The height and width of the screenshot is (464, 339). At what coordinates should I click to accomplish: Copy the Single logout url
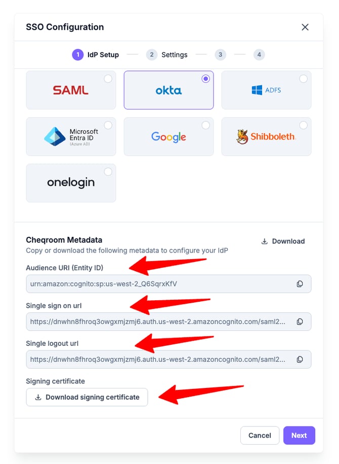(300, 359)
